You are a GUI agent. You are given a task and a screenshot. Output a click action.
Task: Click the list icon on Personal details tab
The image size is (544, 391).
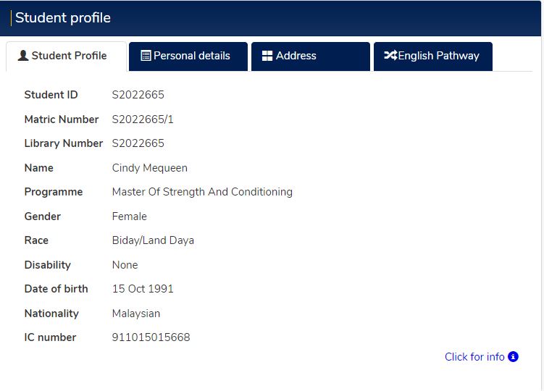[x=146, y=56]
